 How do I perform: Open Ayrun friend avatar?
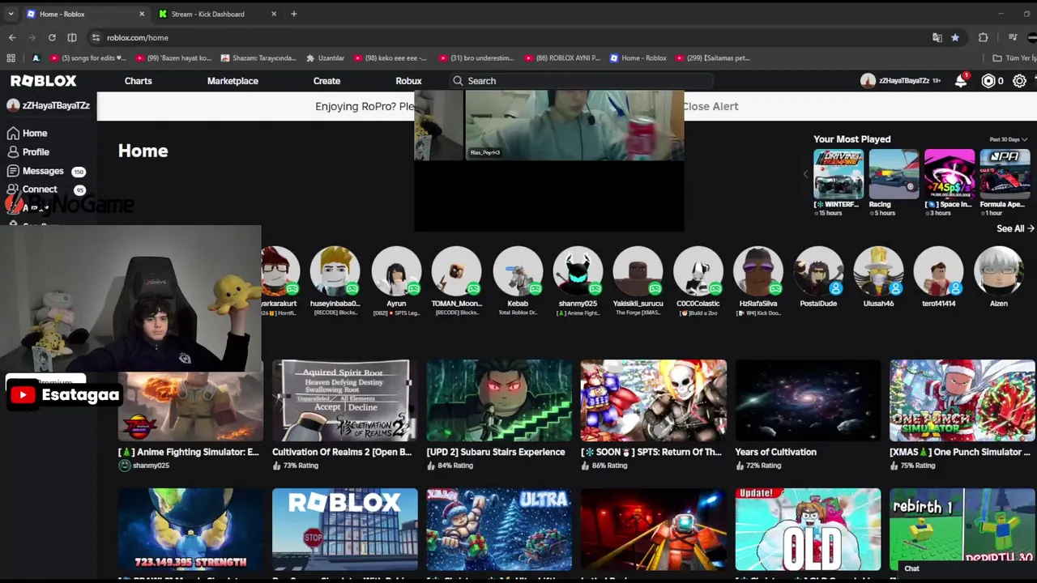tap(396, 272)
